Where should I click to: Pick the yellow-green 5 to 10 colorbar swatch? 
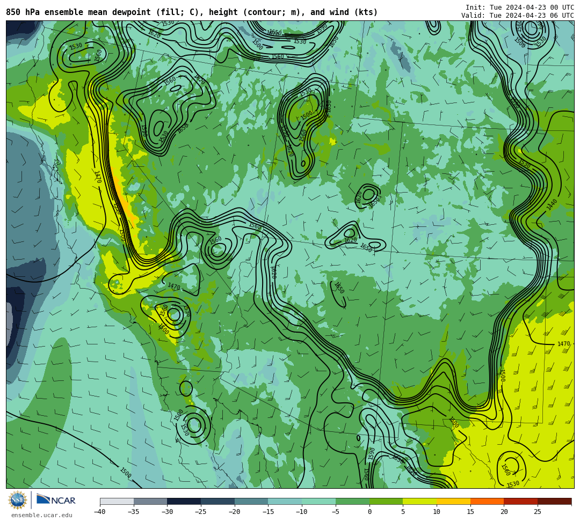(420, 501)
